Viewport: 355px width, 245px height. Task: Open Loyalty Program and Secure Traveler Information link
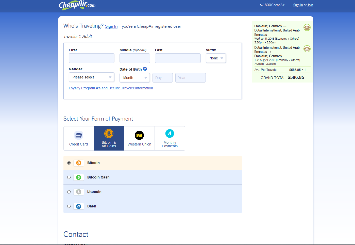(111, 88)
